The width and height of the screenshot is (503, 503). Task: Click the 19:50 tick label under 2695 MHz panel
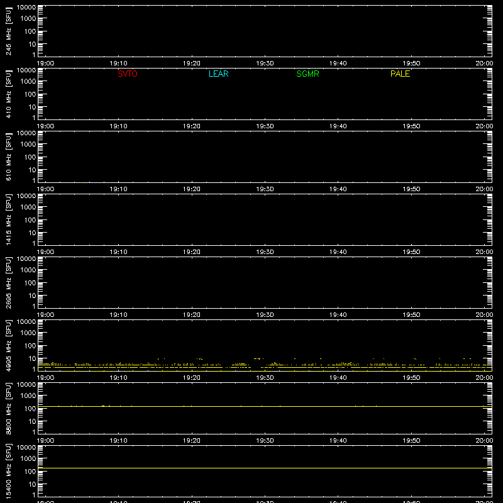[x=411, y=315]
